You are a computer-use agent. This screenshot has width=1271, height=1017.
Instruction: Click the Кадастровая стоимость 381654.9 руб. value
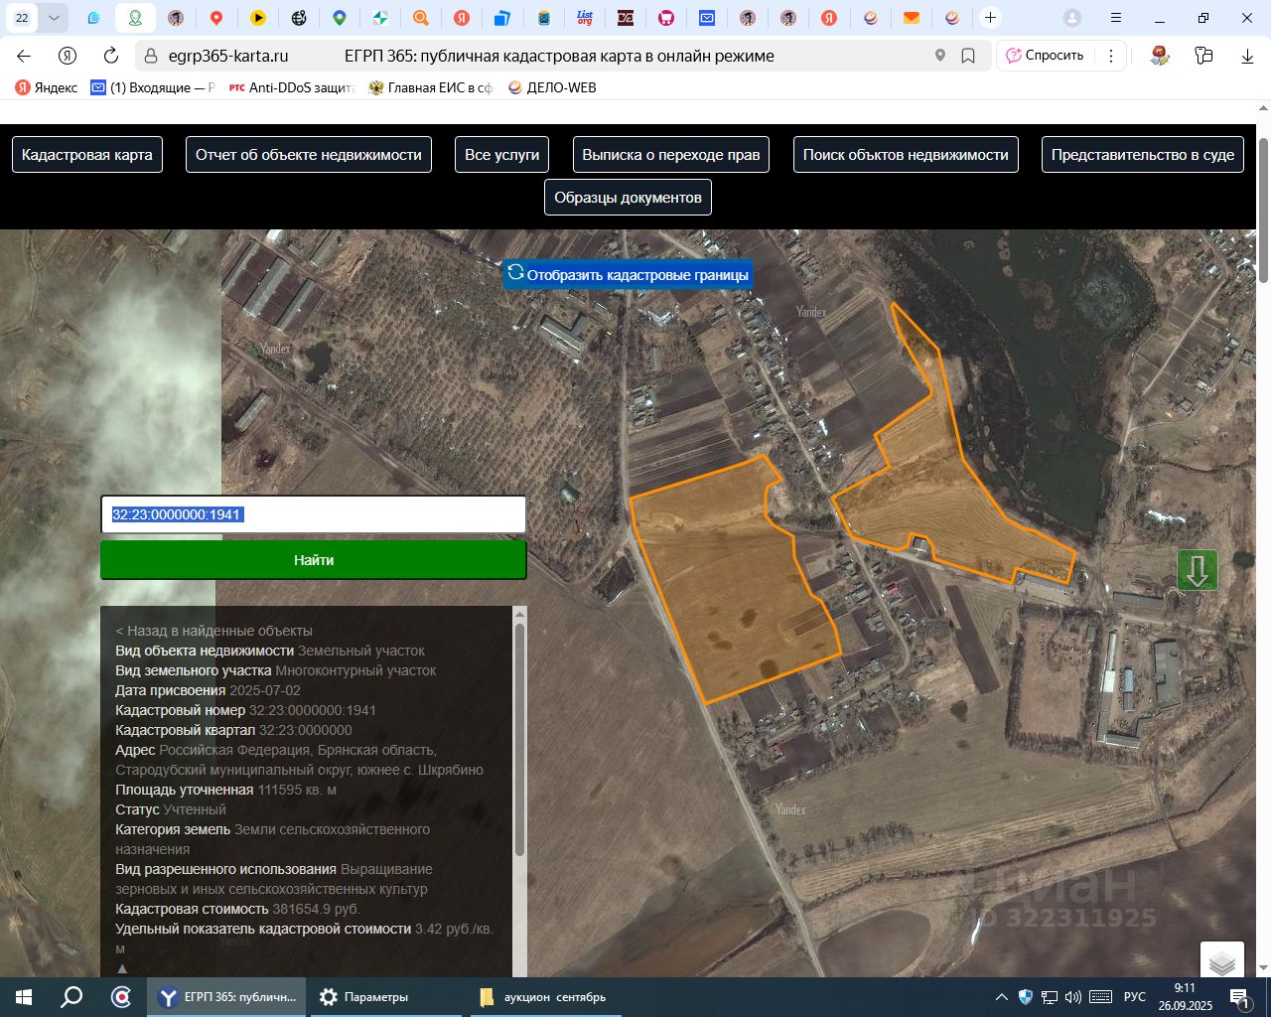pyautogui.click(x=317, y=909)
